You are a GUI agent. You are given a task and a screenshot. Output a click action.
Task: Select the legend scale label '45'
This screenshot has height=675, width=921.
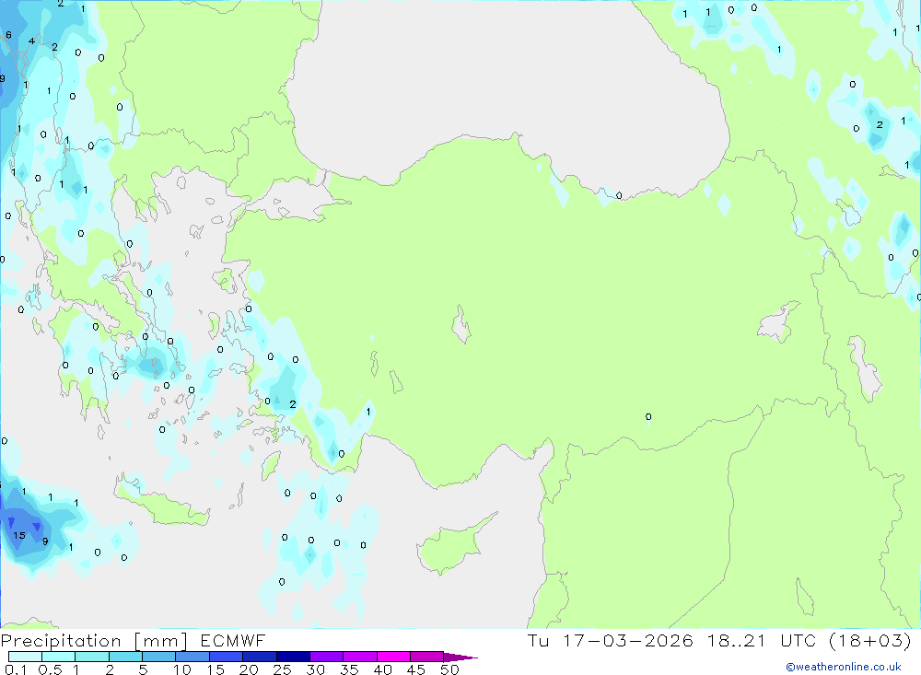416,669
